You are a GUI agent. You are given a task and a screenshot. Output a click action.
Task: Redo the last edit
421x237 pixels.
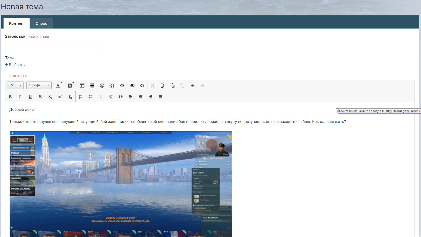point(202,86)
